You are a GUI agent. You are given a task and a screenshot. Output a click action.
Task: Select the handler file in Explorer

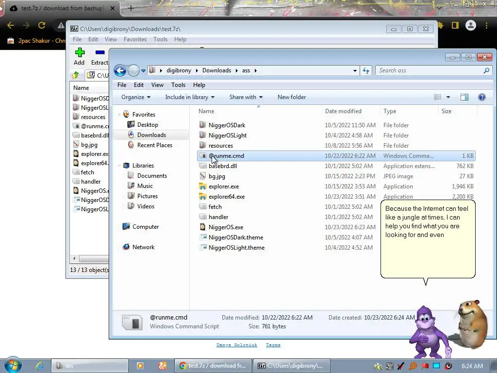click(218, 217)
